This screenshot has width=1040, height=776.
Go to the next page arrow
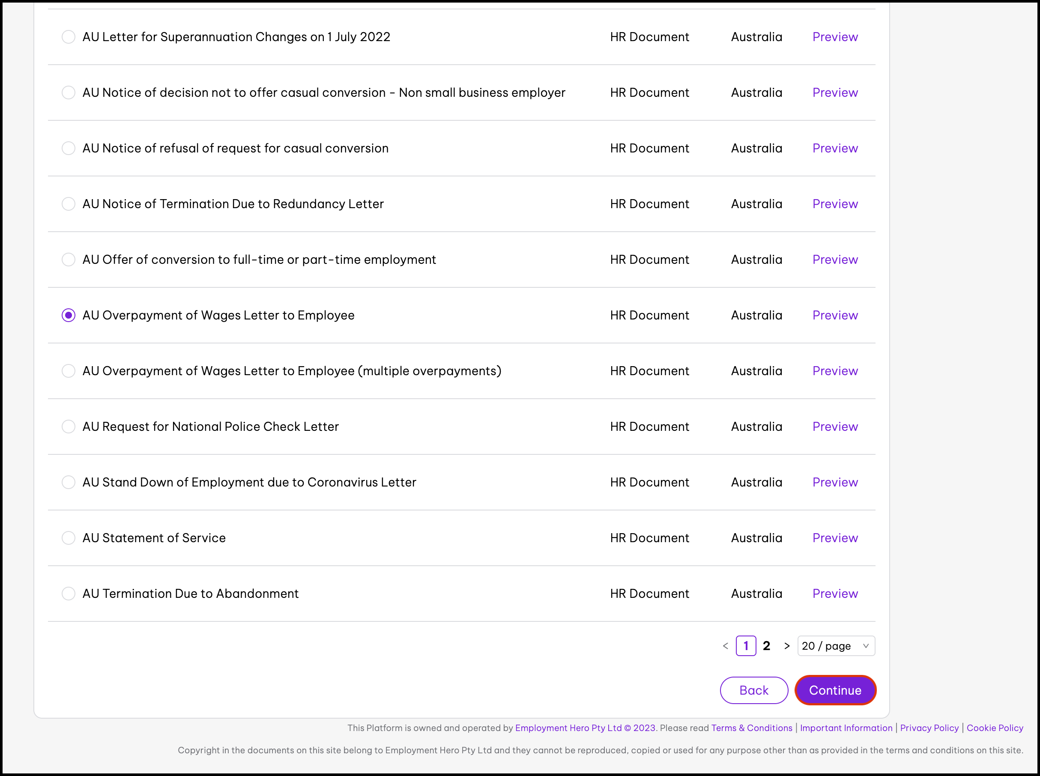point(787,646)
